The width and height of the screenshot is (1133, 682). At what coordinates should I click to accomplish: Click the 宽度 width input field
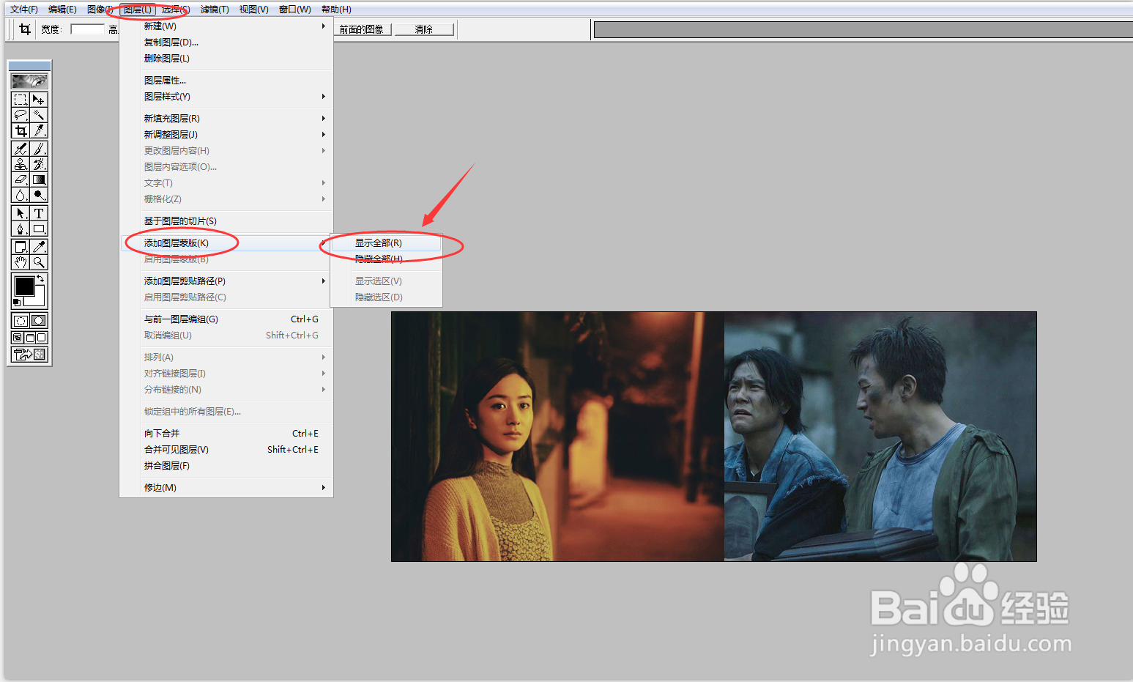[x=88, y=29]
